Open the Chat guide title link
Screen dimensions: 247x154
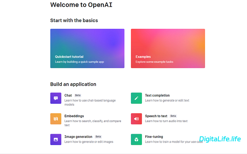[68, 95]
